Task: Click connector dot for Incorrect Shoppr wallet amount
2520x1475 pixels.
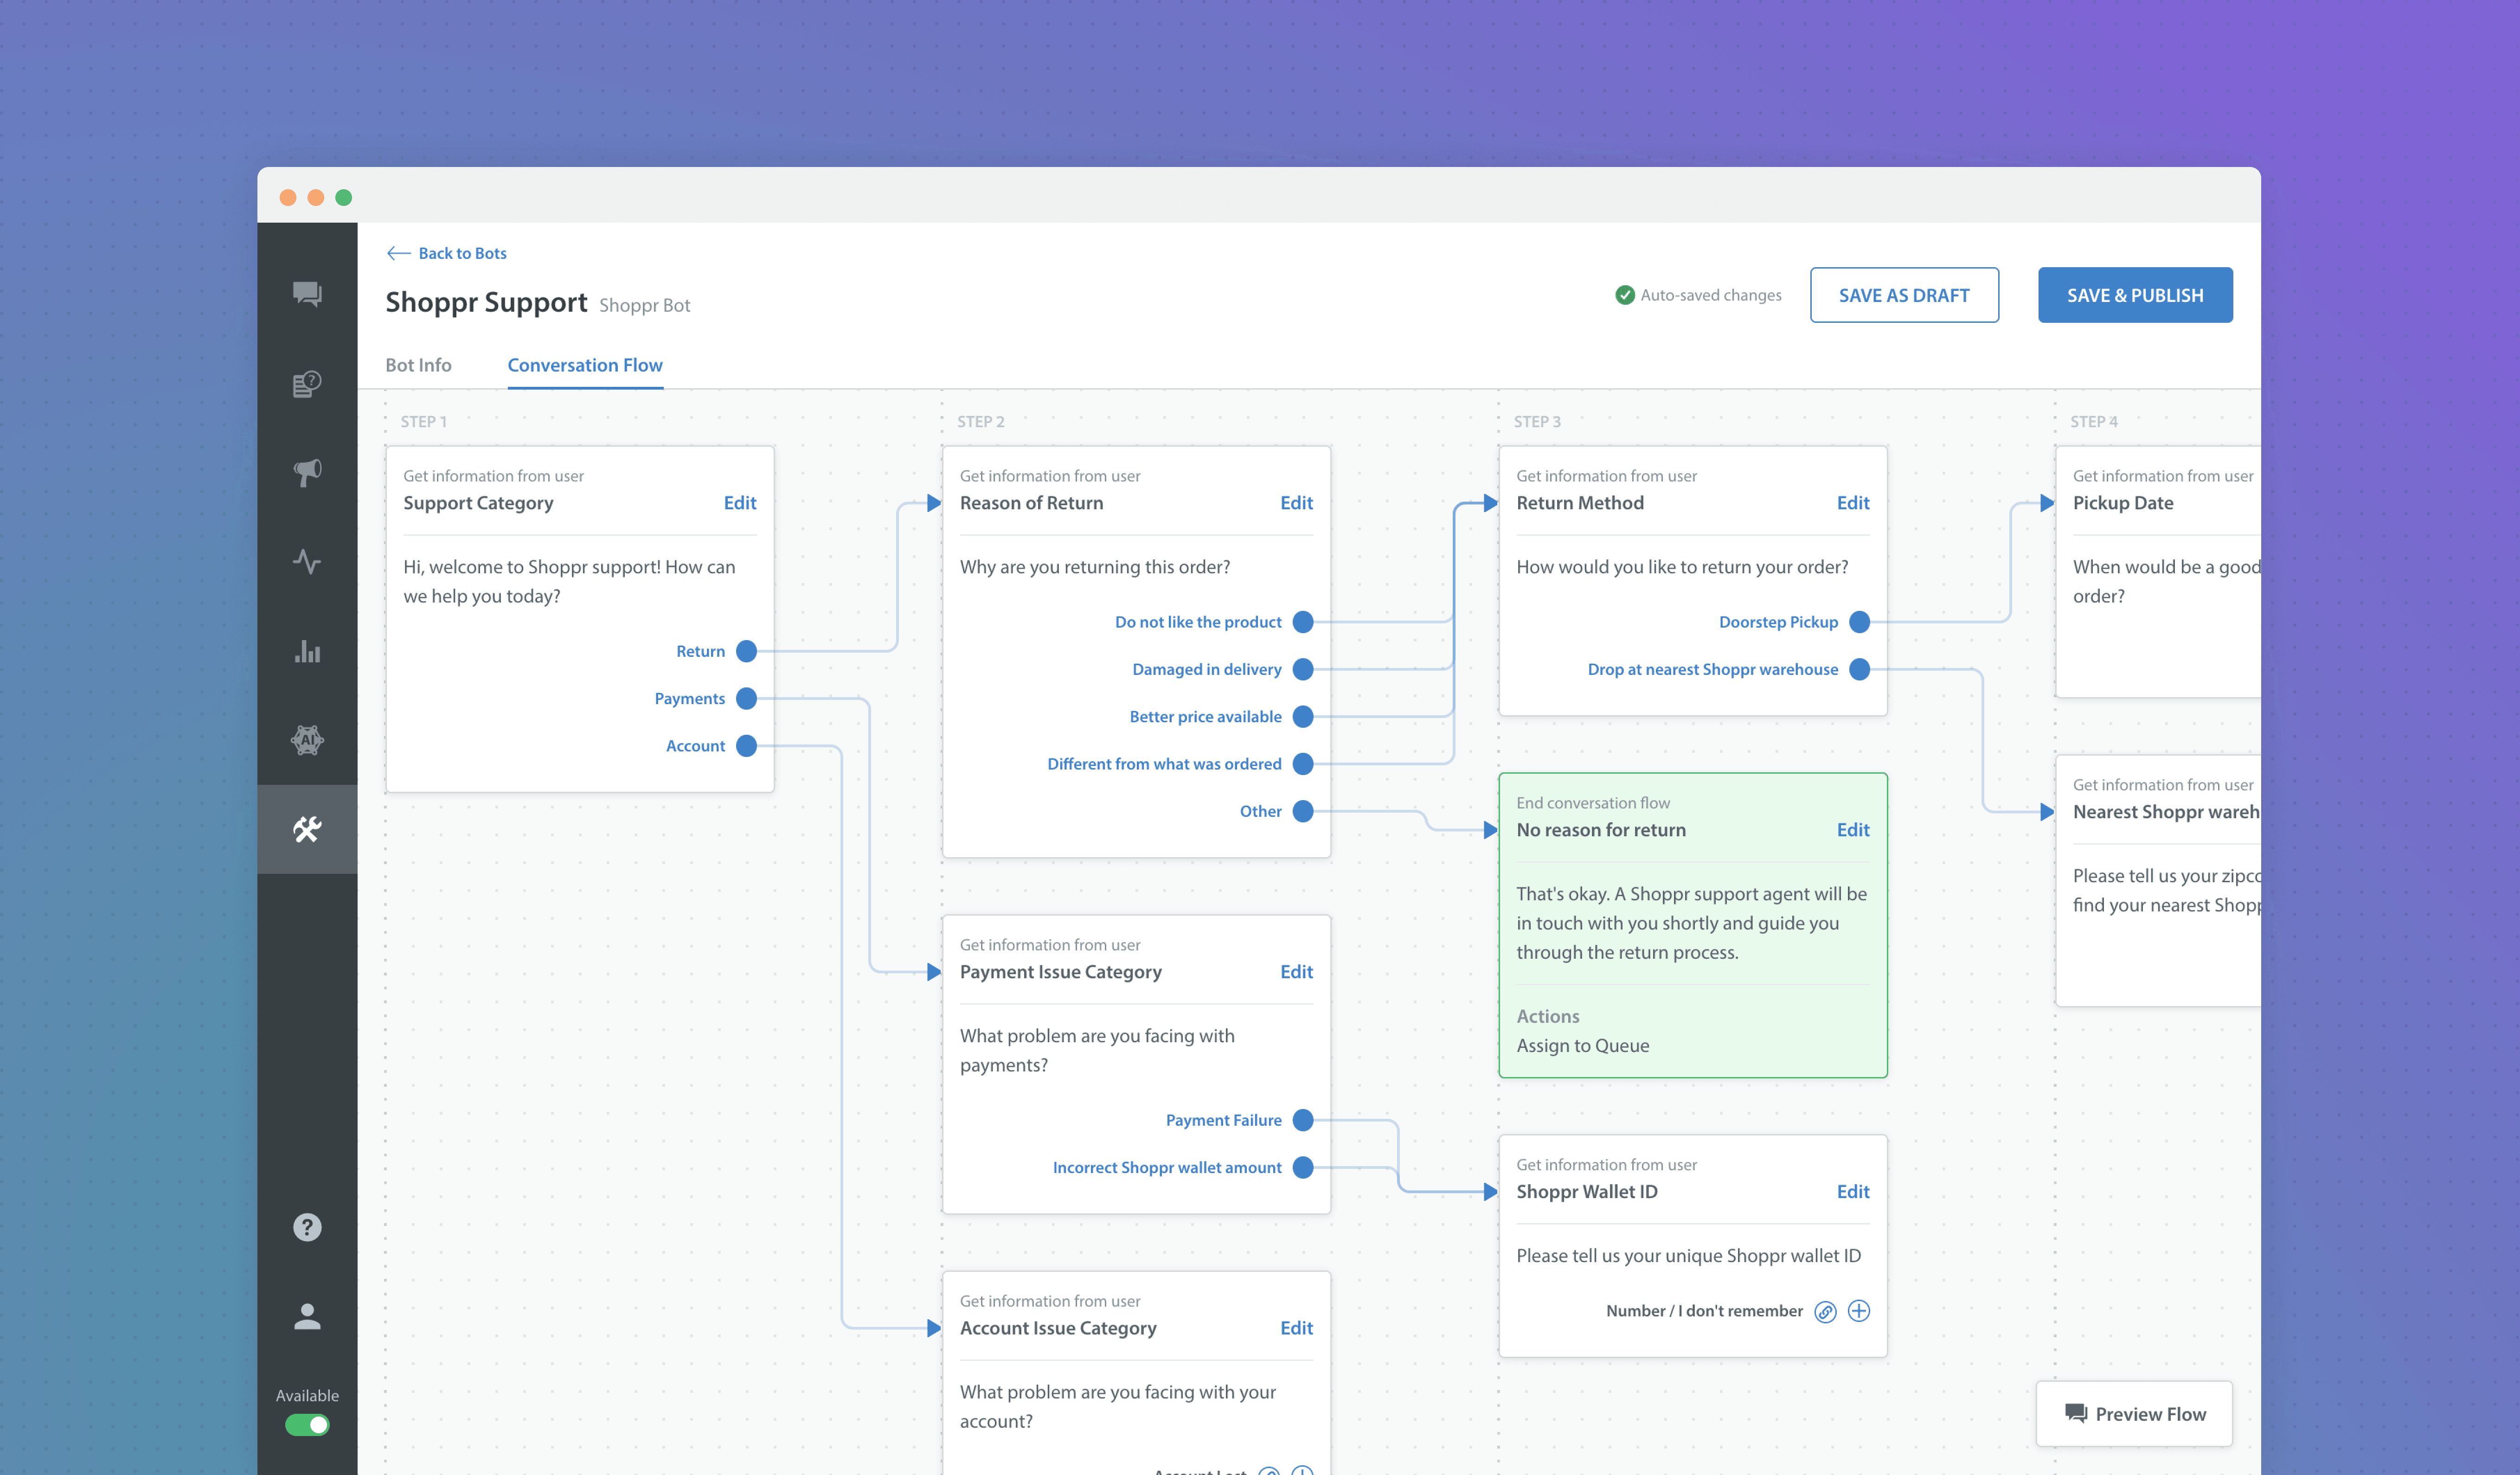Action: (1303, 1167)
